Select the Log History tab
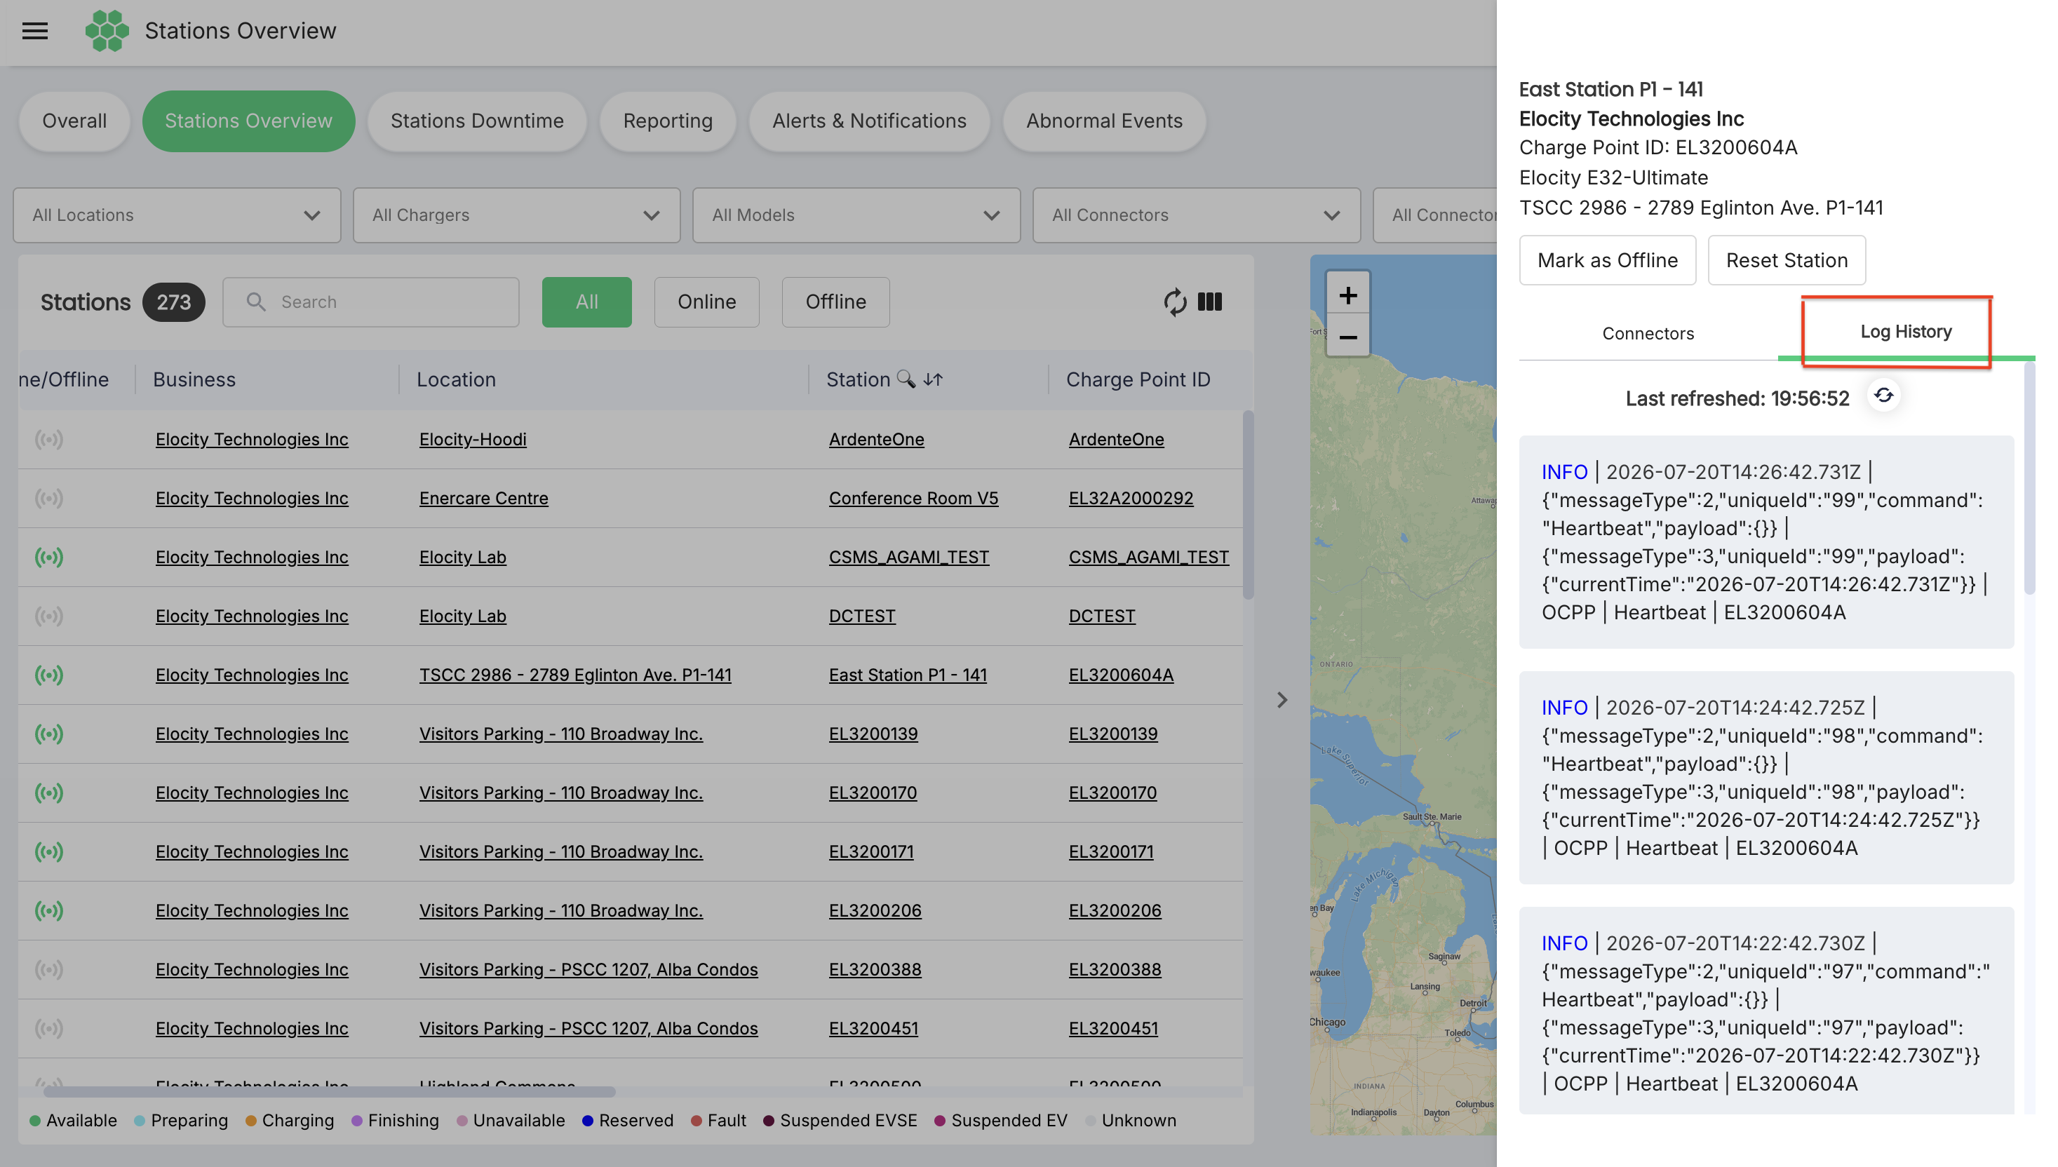Image resolution: width=2058 pixels, height=1167 pixels. [1906, 332]
